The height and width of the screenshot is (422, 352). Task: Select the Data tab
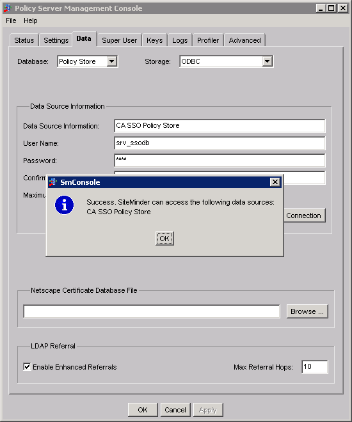pyautogui.click(x=84, y=39)
